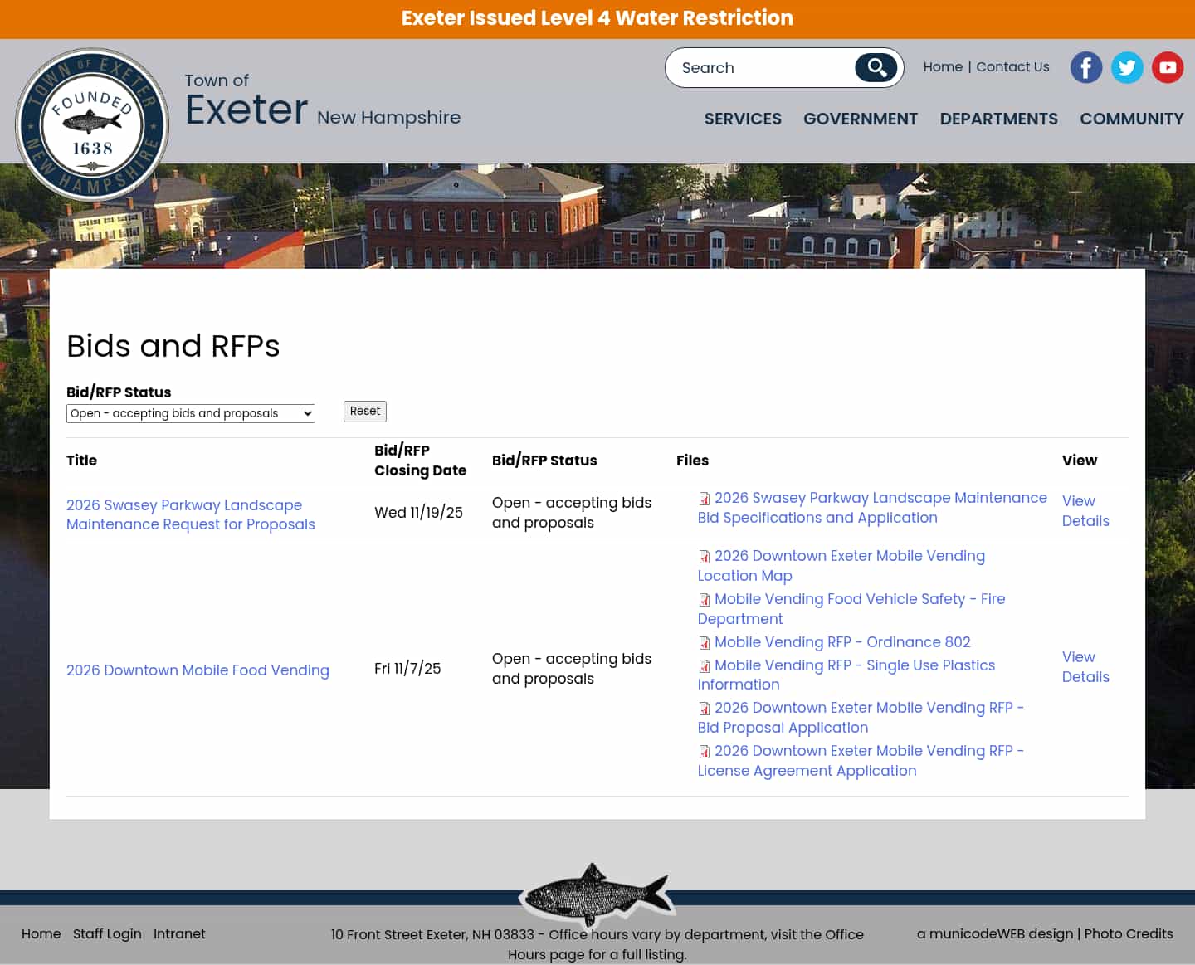The height and width of the screenshot is (965, 1195).
Task: Read the Level 4 Water Restriction banner
Action: click(597, 18)
